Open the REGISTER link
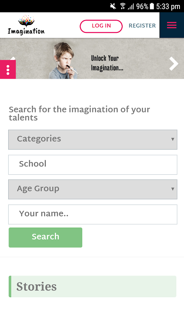 [142, 26]
